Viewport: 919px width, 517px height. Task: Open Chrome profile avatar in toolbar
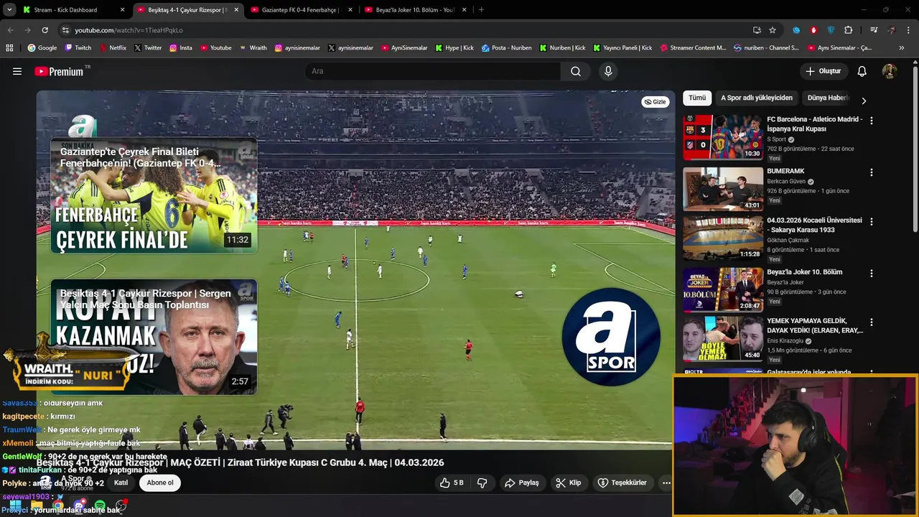click(x=891, y=30)
